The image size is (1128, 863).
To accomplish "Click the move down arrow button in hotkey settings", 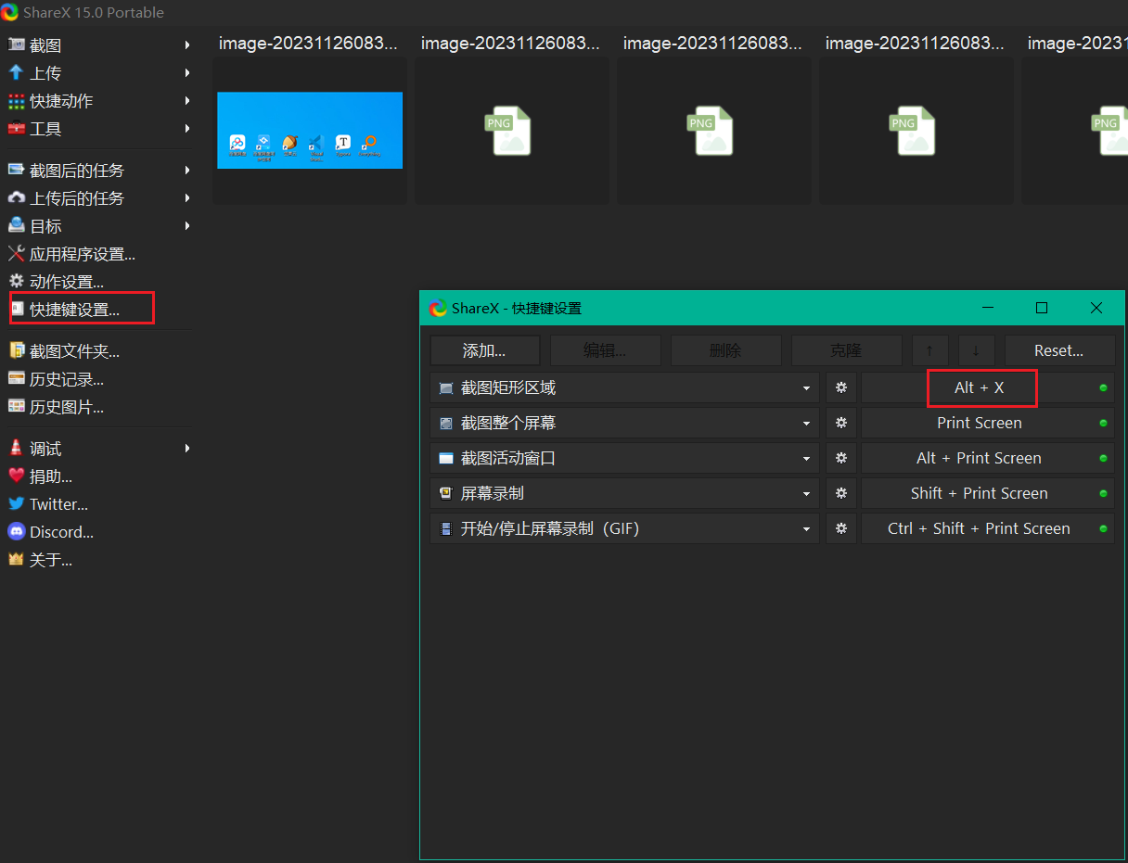I will [976, 350].
